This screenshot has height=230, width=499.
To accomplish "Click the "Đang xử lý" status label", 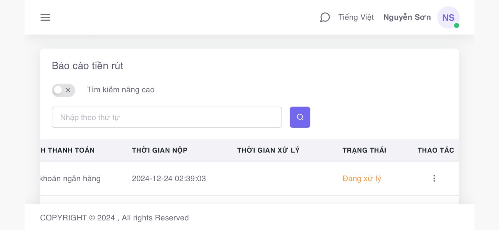I will (x=361, y=179).
